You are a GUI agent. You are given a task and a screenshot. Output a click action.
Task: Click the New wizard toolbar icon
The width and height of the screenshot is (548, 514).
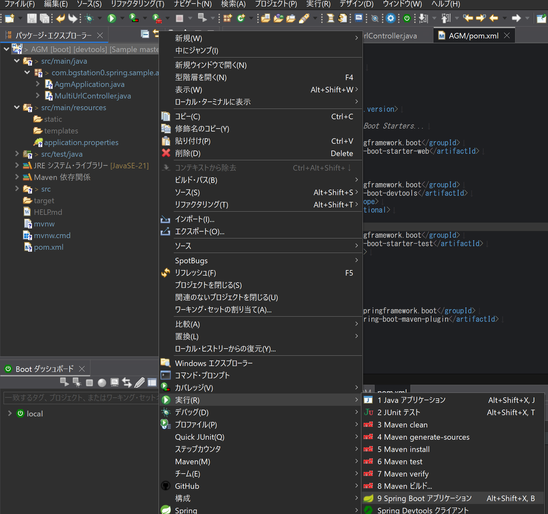click(10, 18)
